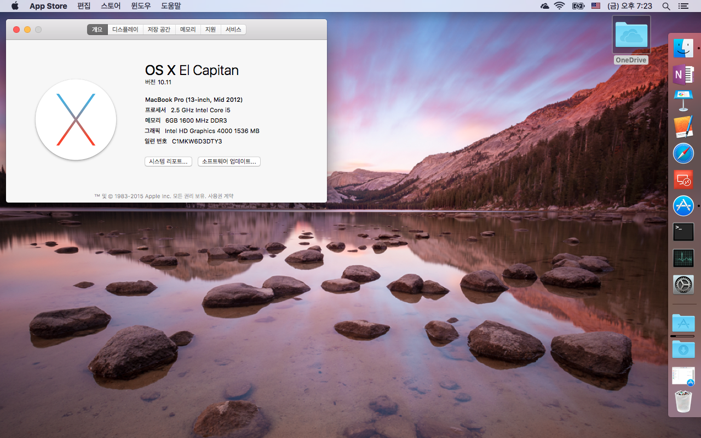Click the OS X El Capitan title

point(192,70)
